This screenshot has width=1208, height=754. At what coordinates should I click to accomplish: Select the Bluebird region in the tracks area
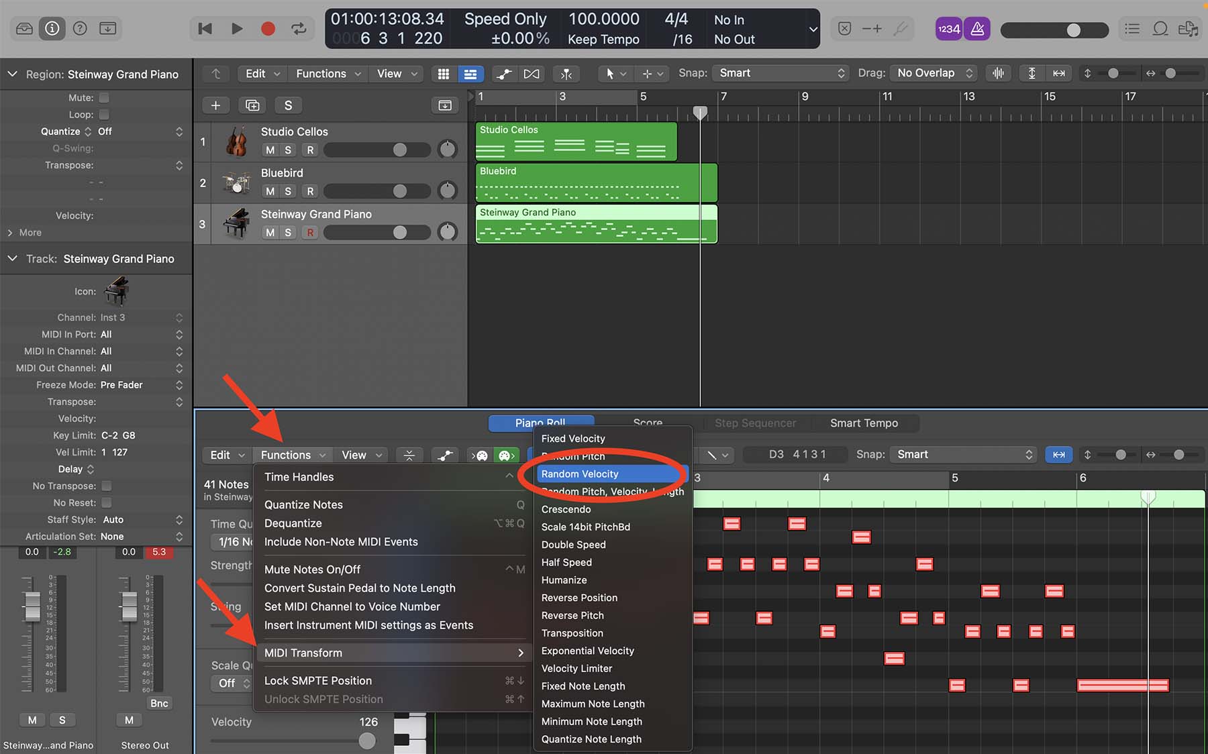point(596,182)
